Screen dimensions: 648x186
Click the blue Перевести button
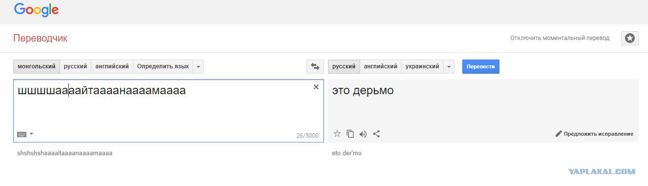[x=481, y=66]
